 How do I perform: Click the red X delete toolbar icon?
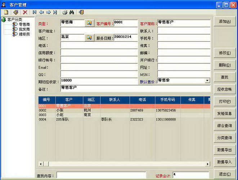click(25, 12)
